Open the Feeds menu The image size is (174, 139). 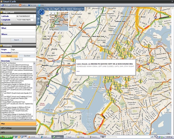(23, 5)
